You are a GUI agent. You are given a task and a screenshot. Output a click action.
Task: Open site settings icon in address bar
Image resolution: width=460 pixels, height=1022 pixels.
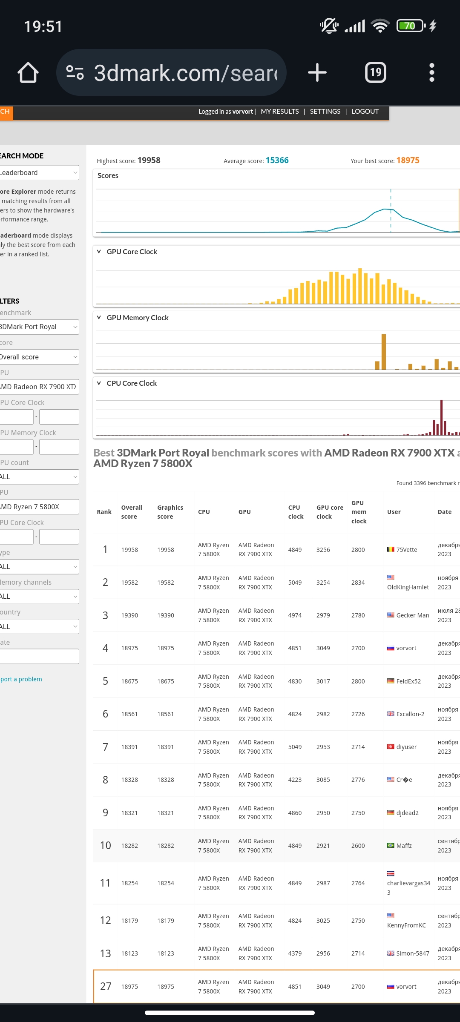75,72
